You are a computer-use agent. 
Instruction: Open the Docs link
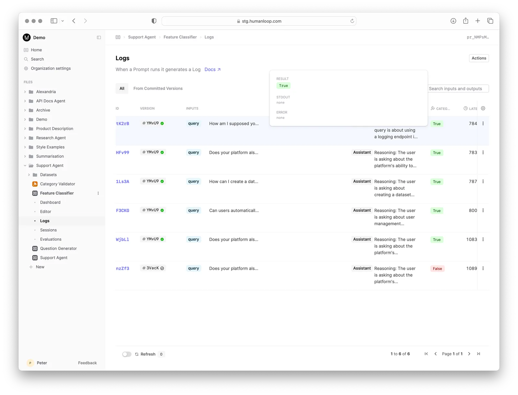pyautogui.click(x=212, y=70)
